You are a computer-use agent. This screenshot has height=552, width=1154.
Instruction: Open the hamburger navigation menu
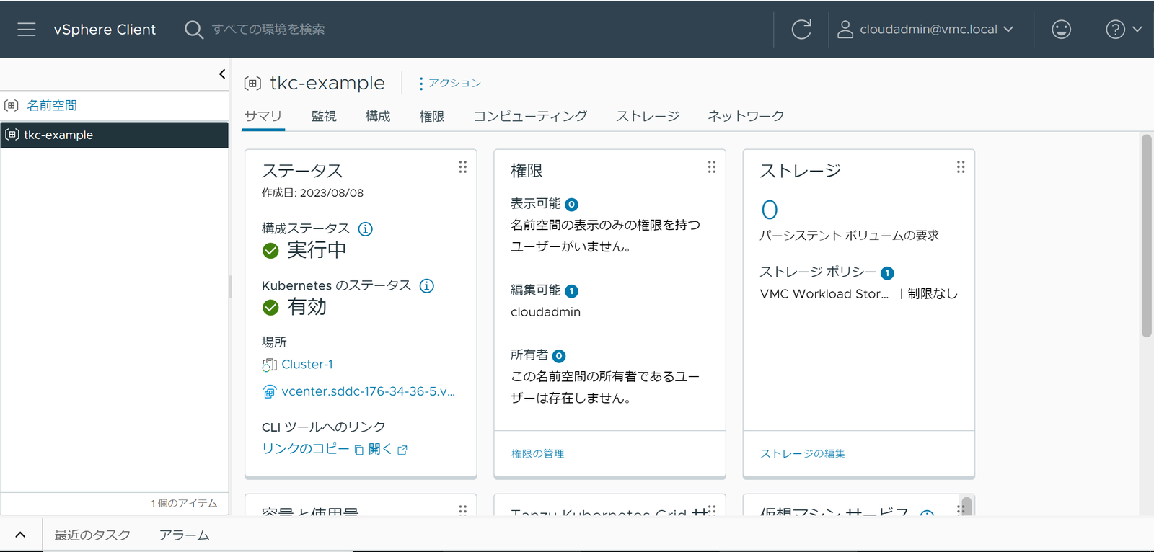(27, 29)
